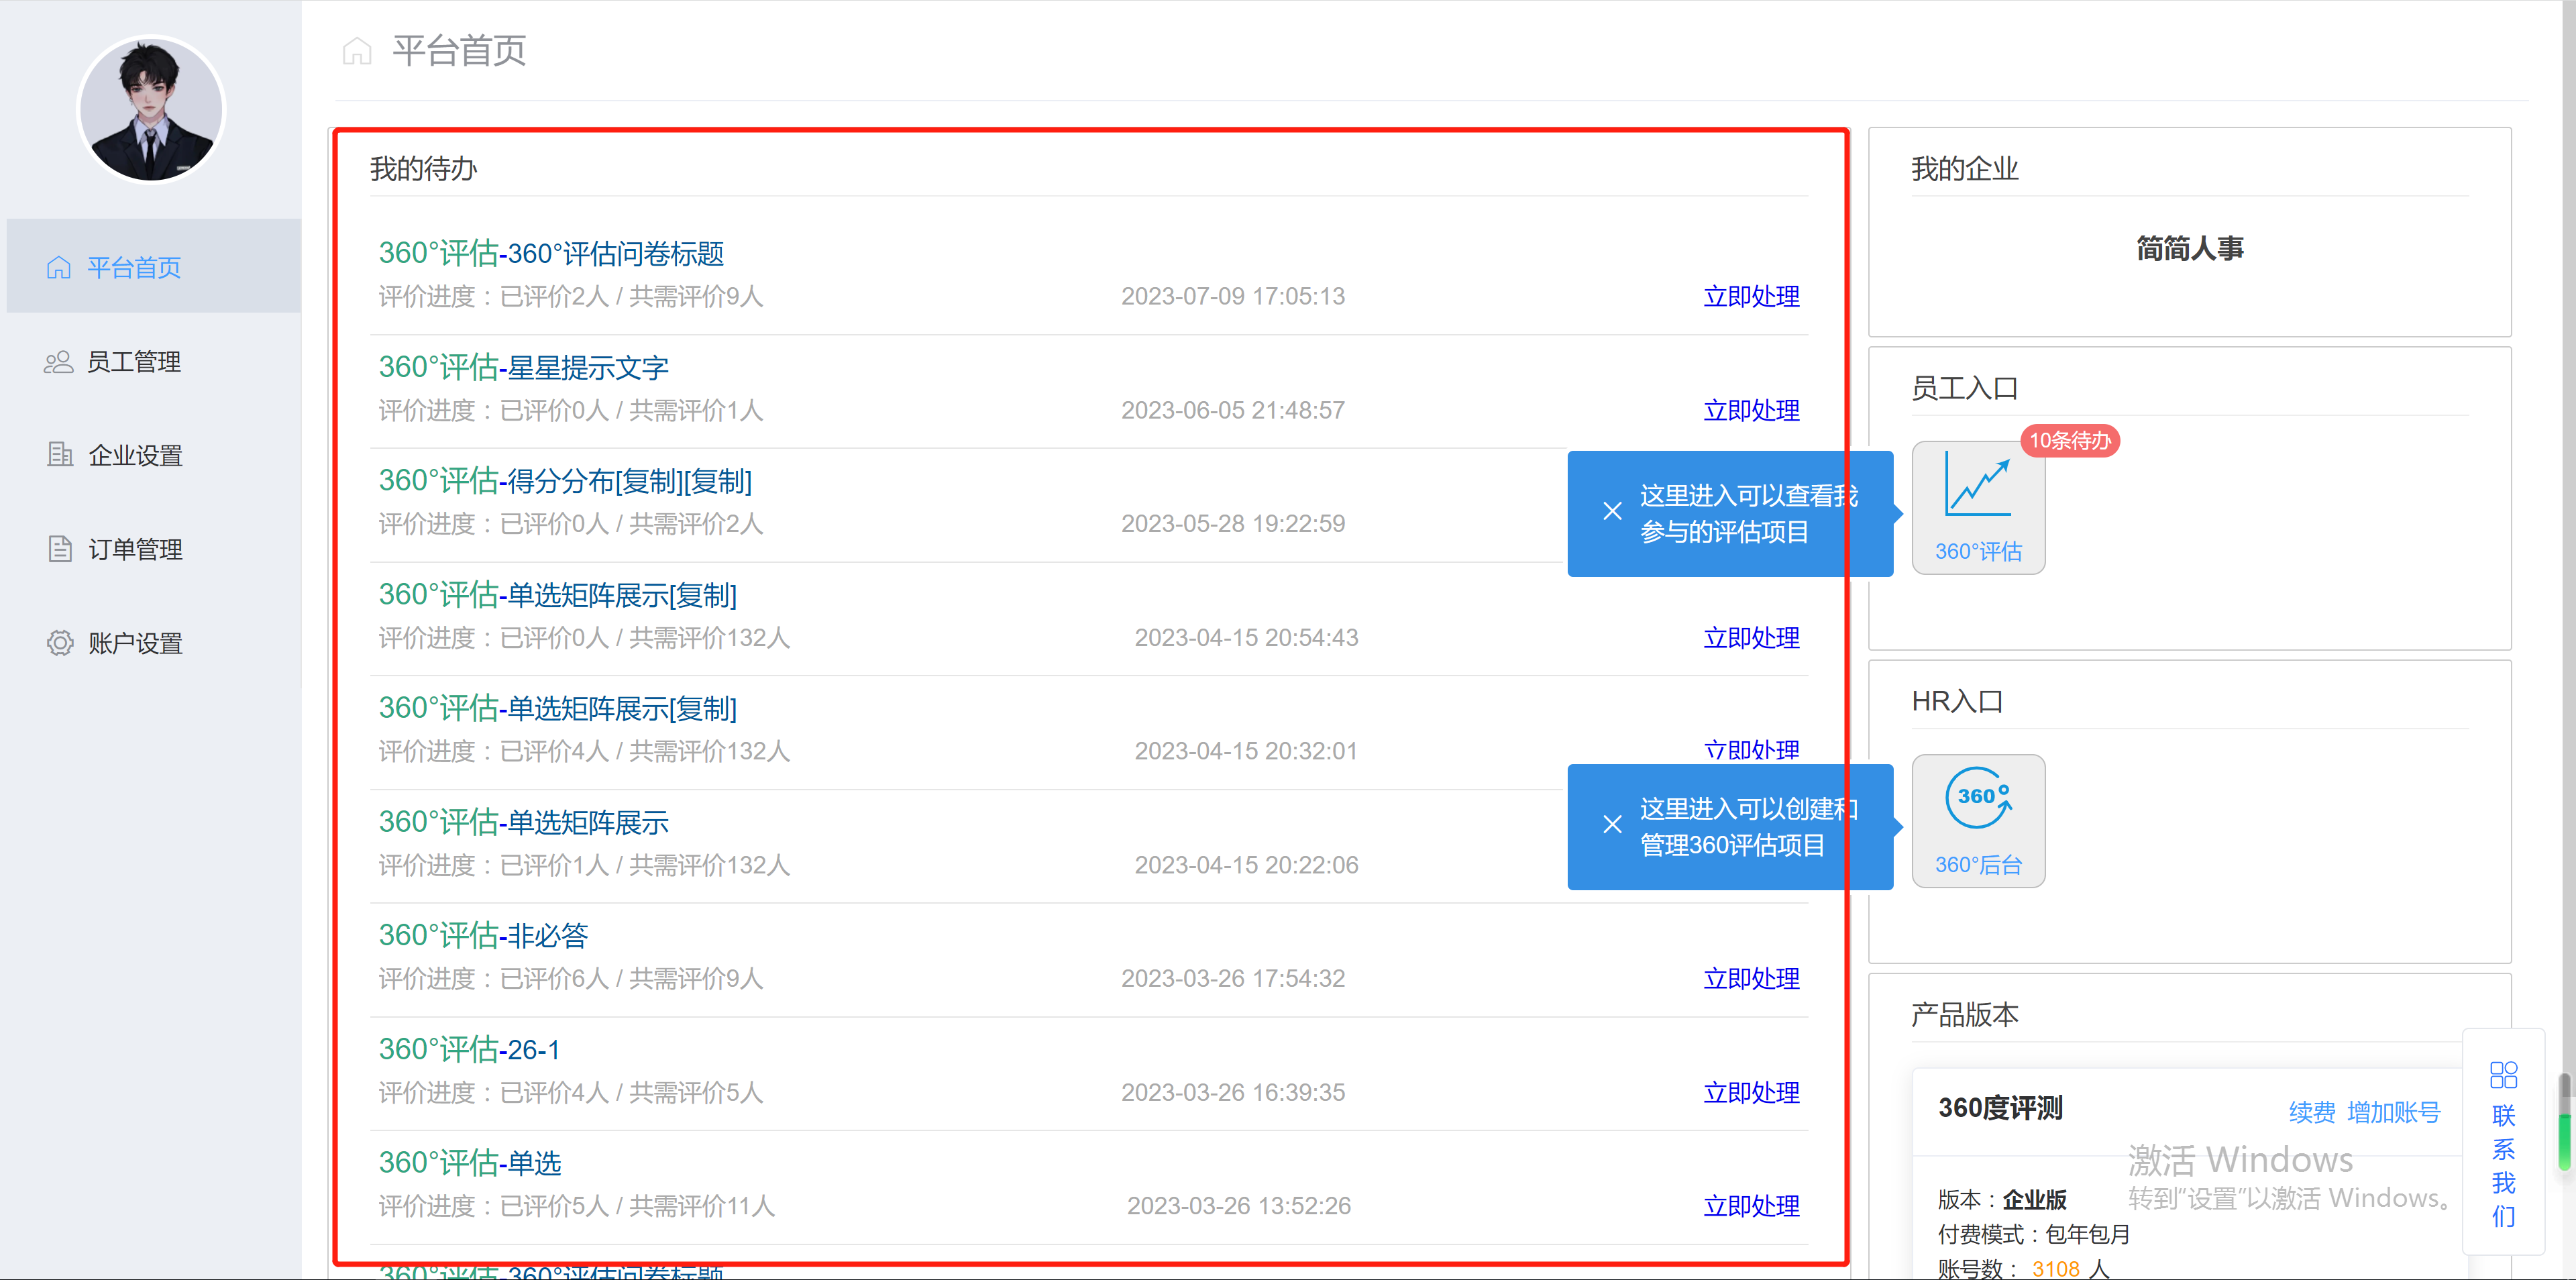Viewport: 2576px width, 1280px height.
Task: Open 平台首页 in the sidebar menu
Action: [x=153, y=267]
